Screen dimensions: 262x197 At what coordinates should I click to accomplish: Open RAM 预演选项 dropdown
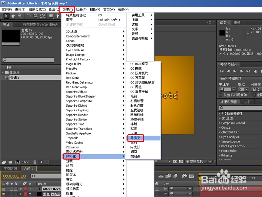click(240, 78)
